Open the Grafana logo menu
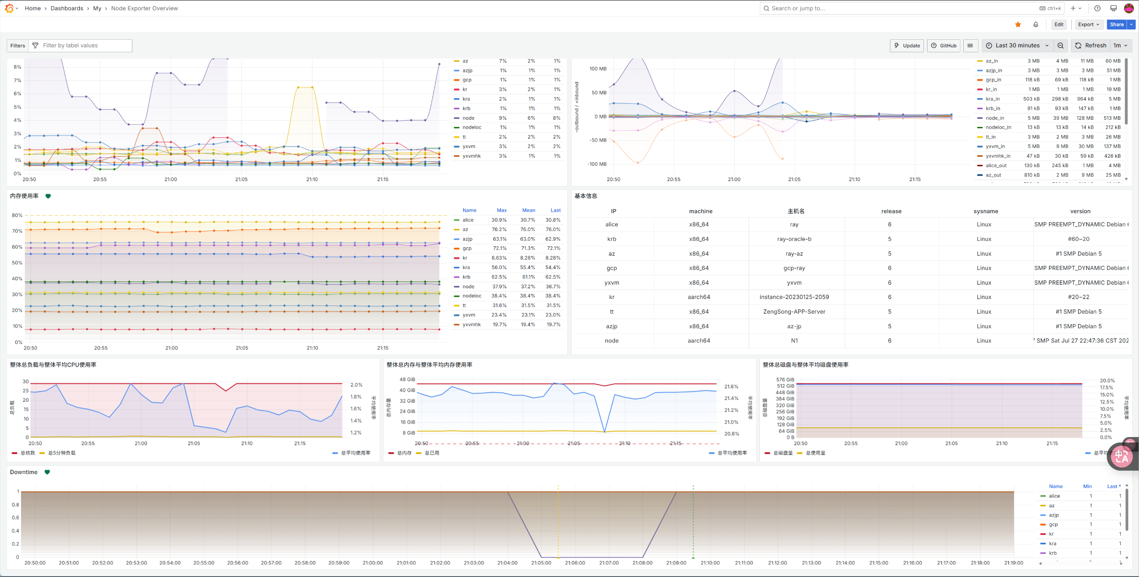Image resolution: width=1139 pixels, height=577 pixels. (9, 8)
